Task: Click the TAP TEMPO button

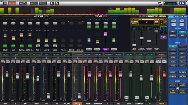Action: [x=182, y=72]
